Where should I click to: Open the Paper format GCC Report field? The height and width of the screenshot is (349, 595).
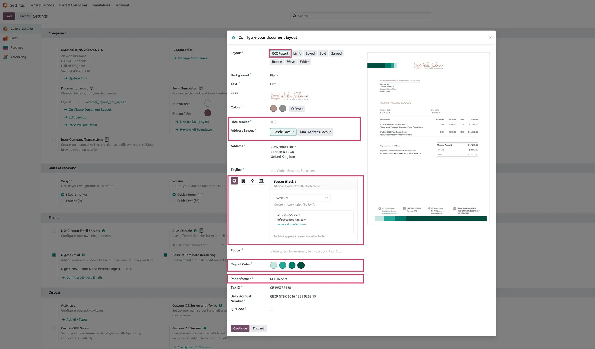(x=315, y=279)
